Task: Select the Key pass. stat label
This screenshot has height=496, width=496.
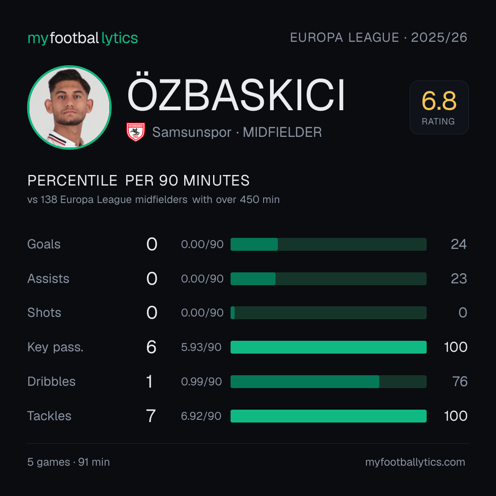Action: coord(56,347)
